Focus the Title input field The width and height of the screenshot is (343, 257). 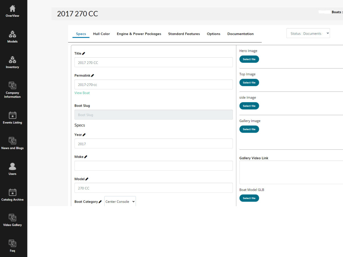click(154, 62)
